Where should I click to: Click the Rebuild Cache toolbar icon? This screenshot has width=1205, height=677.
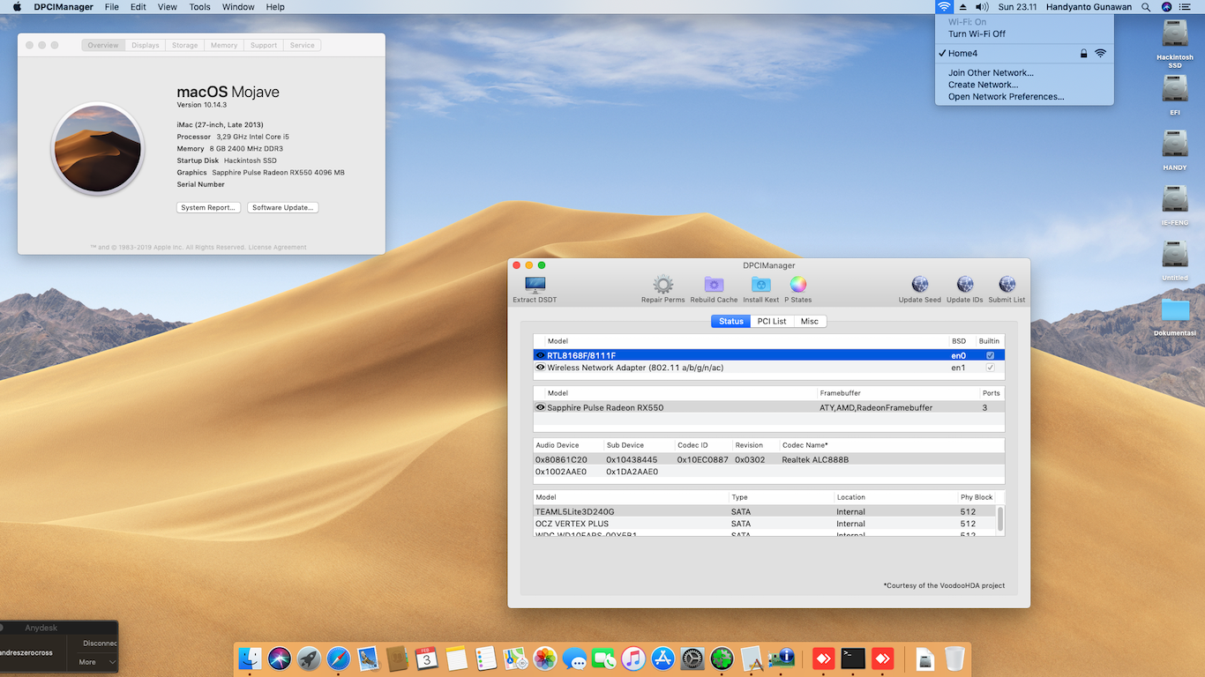pos(714,285)
